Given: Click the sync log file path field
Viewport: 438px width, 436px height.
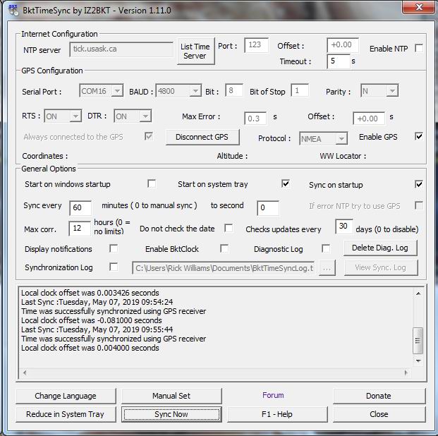Looking at the screenshot, I should click(x=223, y=268).
